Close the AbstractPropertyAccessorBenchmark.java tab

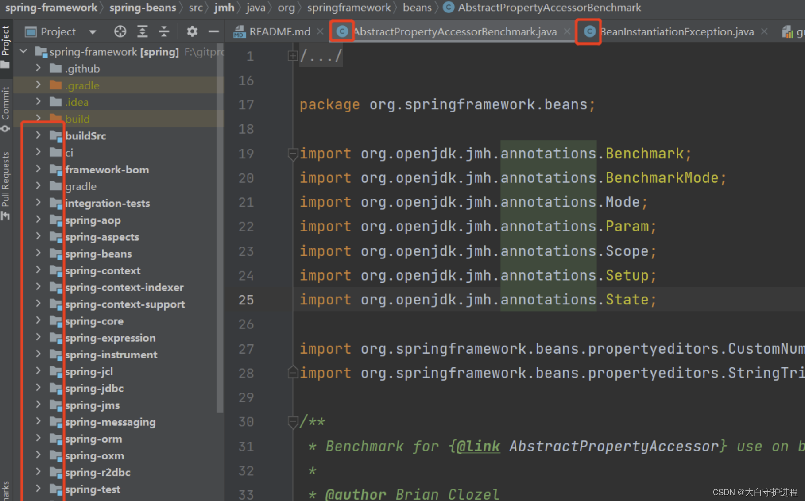pos(567,31)
